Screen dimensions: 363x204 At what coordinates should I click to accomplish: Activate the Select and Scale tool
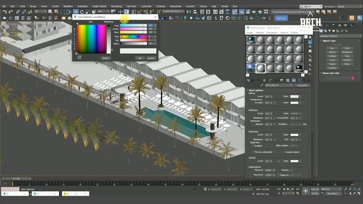point(88,11)
